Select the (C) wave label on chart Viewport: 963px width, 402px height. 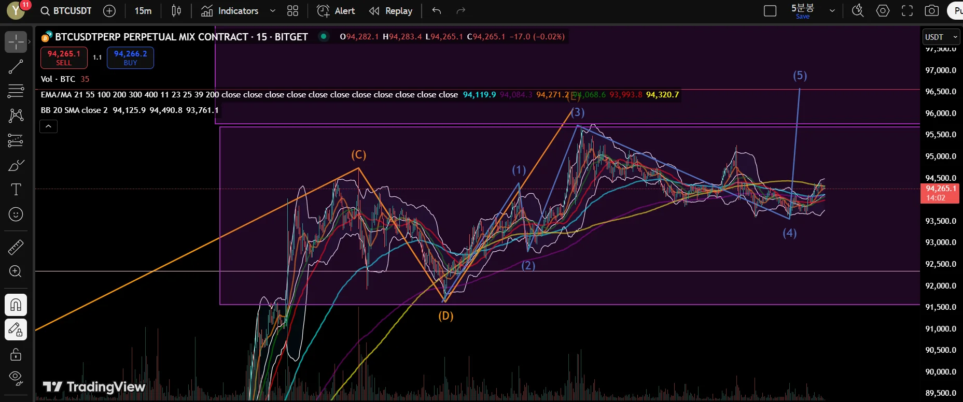(x=359, y=155)
